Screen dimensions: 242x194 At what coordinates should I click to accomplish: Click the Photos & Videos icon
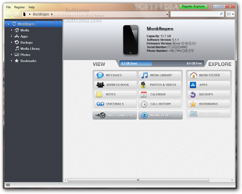[143, 85]
